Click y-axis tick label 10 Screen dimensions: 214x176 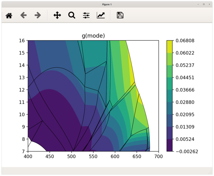point(22,115)
